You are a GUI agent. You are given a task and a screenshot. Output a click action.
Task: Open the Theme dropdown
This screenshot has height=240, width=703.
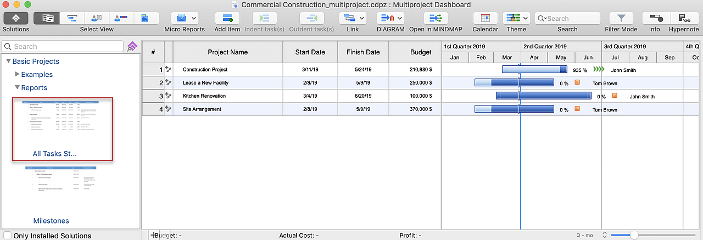tap(516, 18)
